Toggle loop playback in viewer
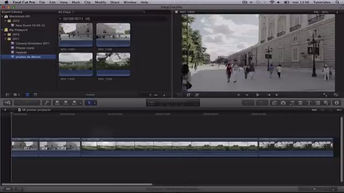Viewport: 344px width, 193px height. pyautogui.click(x=335, y=95)
